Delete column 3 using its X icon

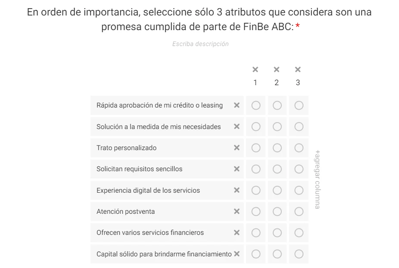point(298,69)
